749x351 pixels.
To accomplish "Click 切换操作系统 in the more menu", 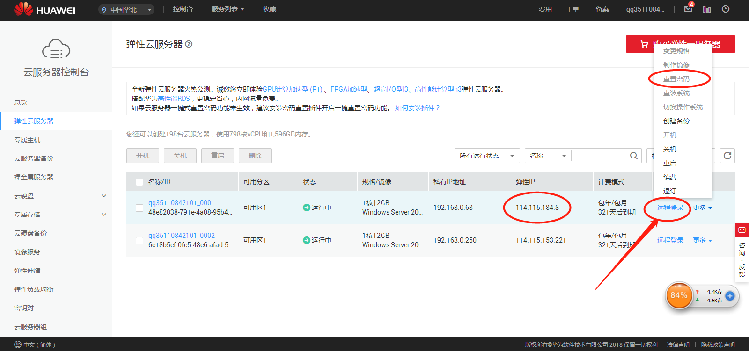I will (x=683, y=107).
